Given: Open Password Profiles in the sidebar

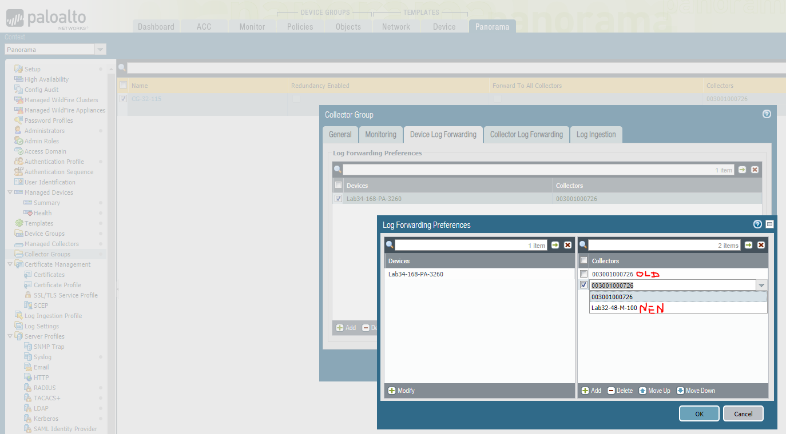Looking at the screenshot, I should point(49,120).
